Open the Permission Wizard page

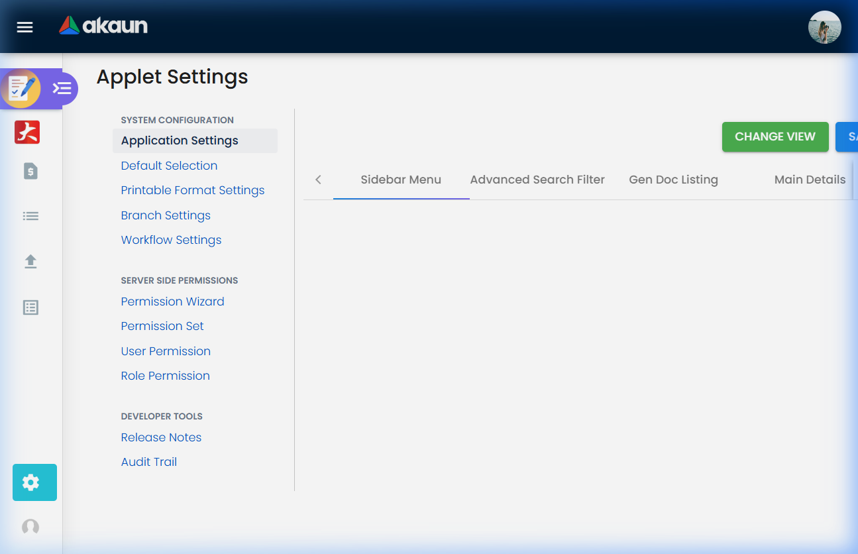[x=172, y=301]
